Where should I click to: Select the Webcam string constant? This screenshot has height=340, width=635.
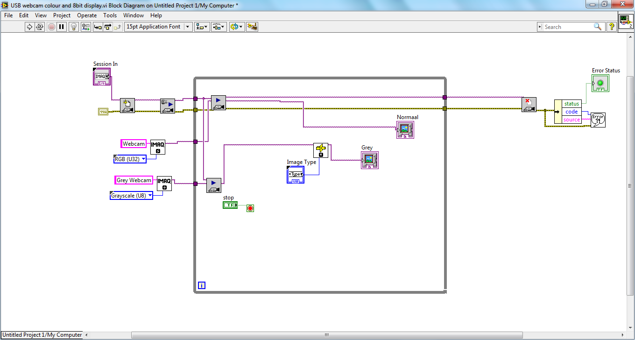(134, 144)
